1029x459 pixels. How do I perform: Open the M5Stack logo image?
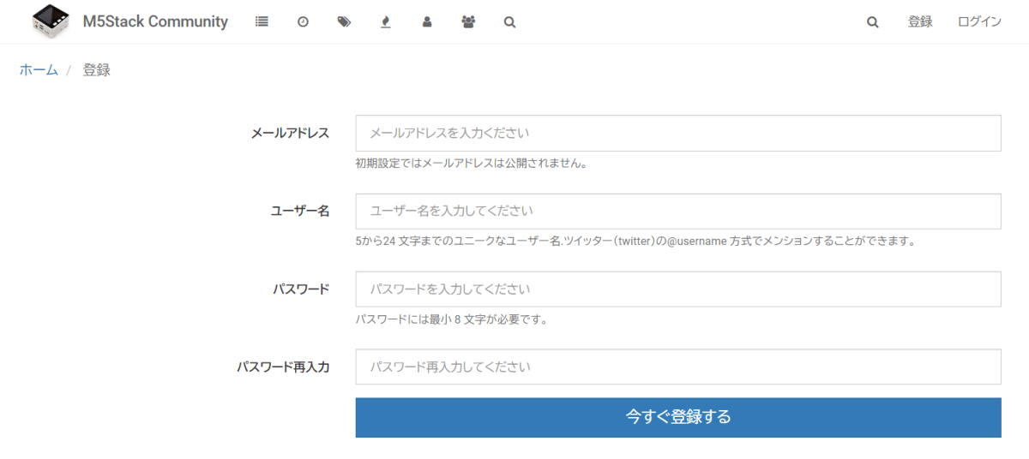click(x=52, y=22)
